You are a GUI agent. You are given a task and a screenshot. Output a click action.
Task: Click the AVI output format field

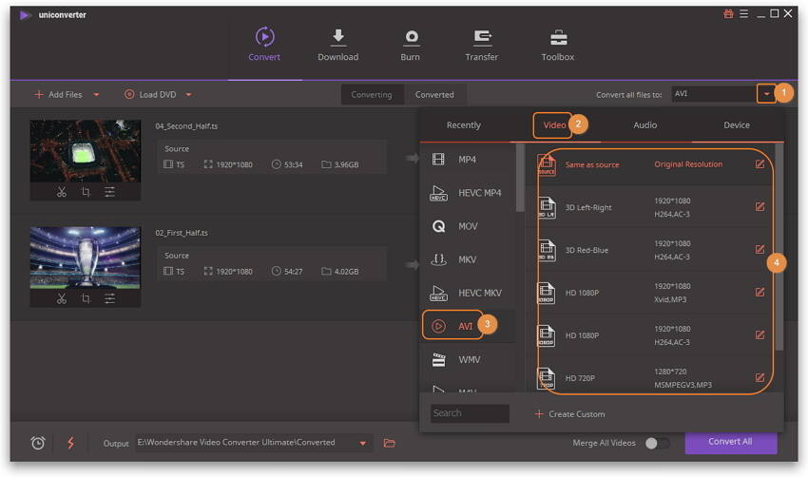(x=714, y=94)
